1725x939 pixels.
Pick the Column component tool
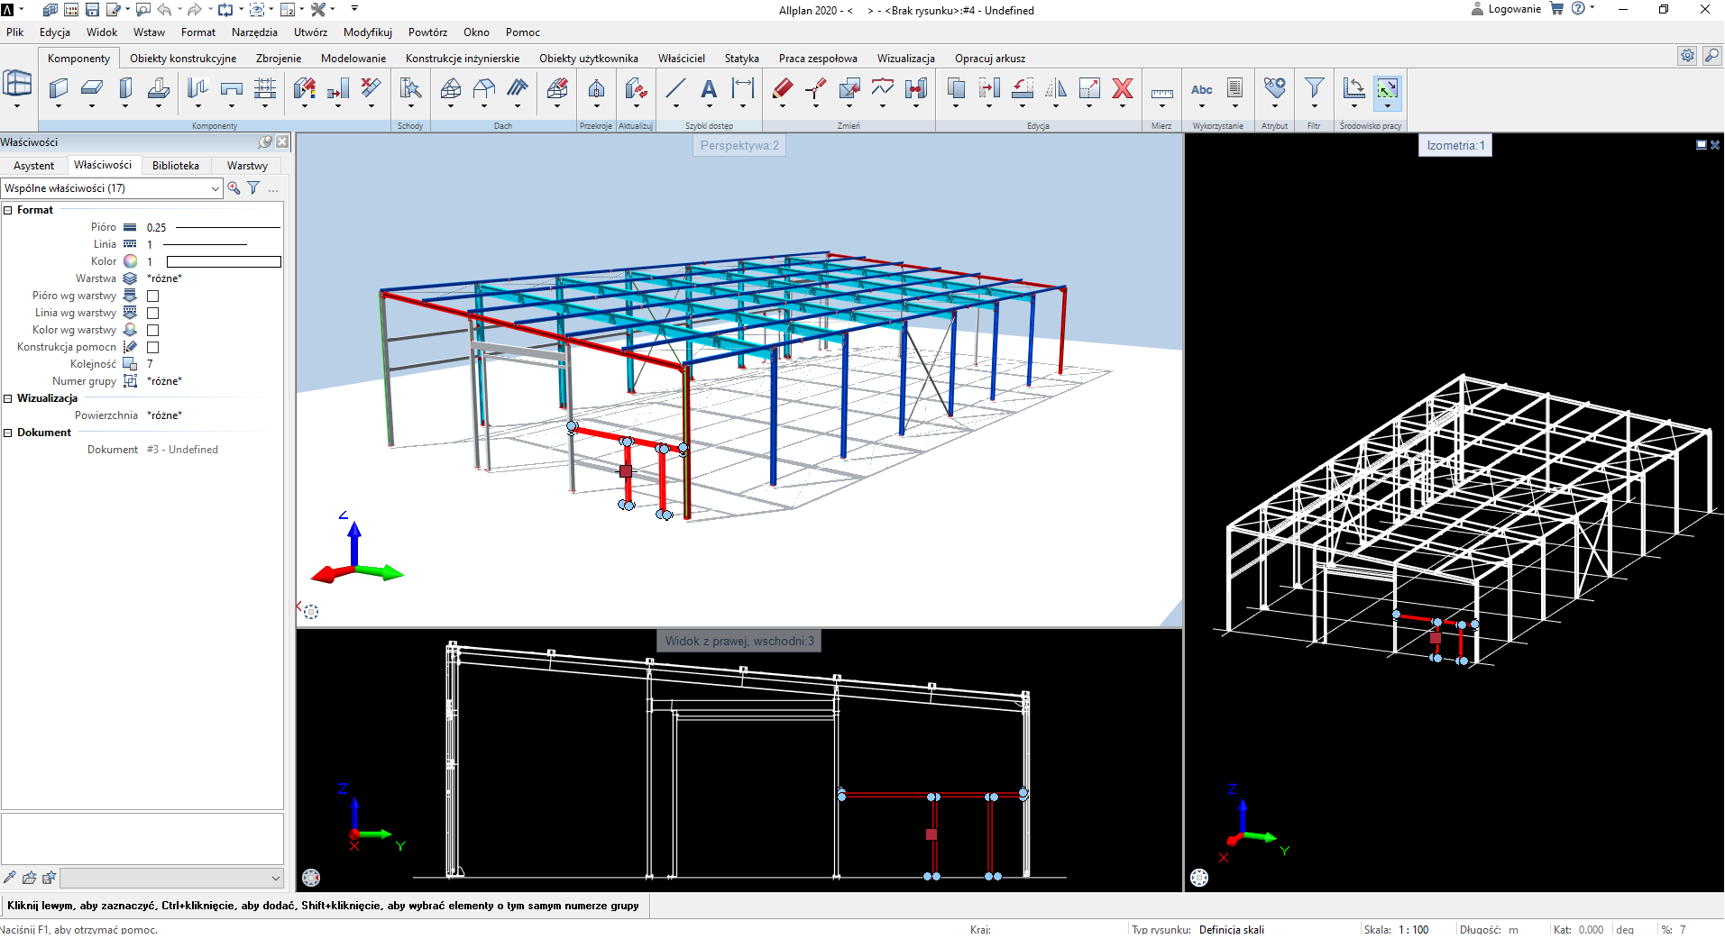125,88
